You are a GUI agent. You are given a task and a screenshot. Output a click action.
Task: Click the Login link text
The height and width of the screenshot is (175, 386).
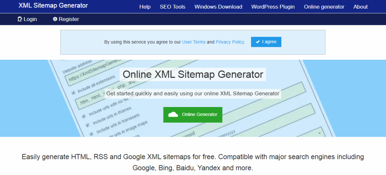(x=30, y=19)
